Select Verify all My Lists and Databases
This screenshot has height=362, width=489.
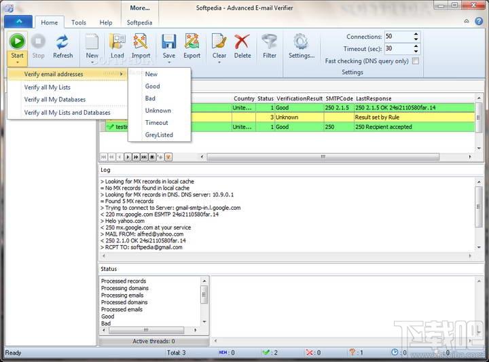pyautogui.click(x=67, y=113)
